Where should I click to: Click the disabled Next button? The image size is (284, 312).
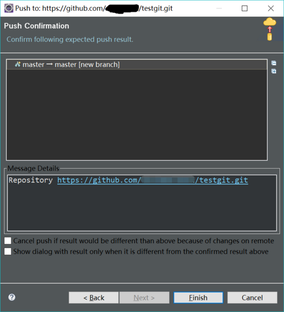coord(144,298)
